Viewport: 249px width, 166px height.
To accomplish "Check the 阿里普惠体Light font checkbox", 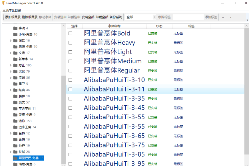I will click(70, 52).
